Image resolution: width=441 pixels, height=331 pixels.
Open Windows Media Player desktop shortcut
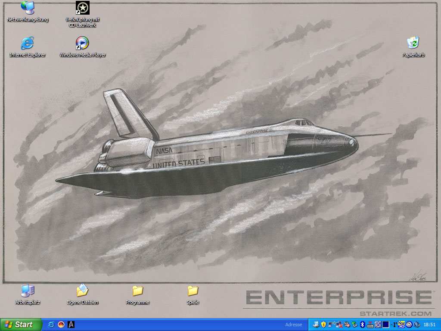(x=82, y=44)
